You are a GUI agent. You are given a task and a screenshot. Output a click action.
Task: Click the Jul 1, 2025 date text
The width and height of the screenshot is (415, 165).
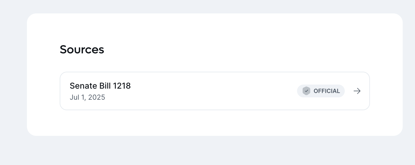tap(87, 97)
